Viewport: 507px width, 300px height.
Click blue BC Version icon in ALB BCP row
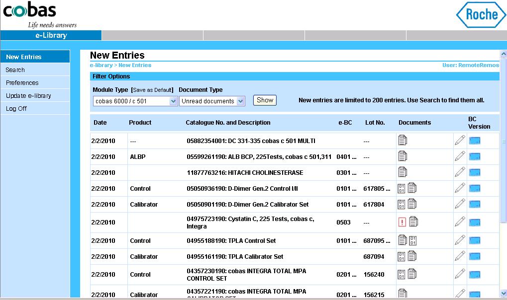click(475, 156)
